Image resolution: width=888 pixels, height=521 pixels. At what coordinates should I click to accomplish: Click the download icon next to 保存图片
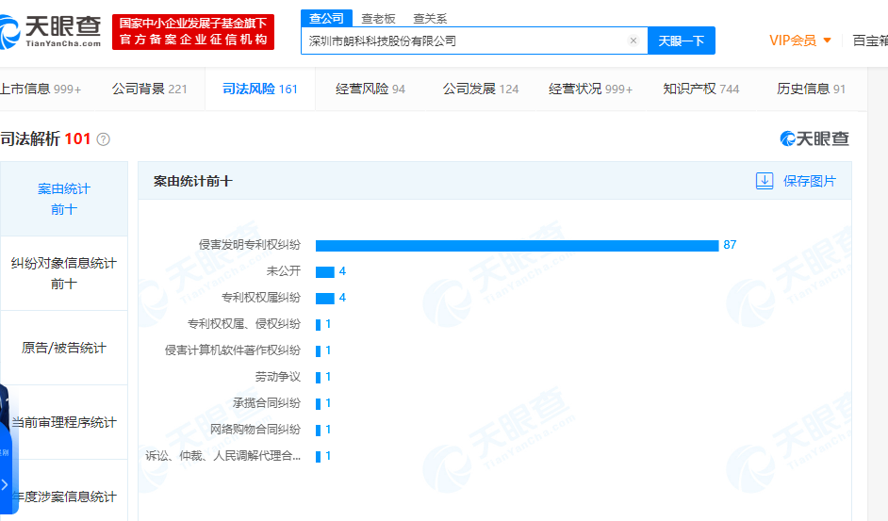764,181
